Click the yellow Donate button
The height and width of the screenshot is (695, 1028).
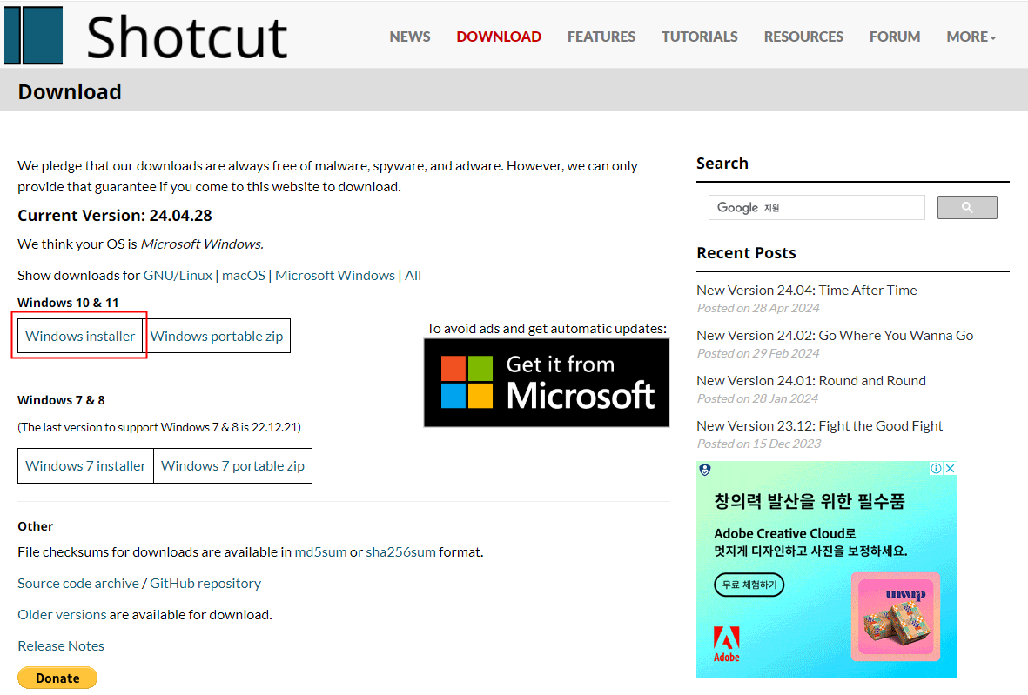(x=57, y=678)
